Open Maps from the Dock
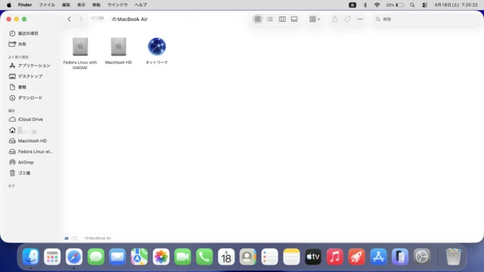484x272 pixels. (139, 257)
